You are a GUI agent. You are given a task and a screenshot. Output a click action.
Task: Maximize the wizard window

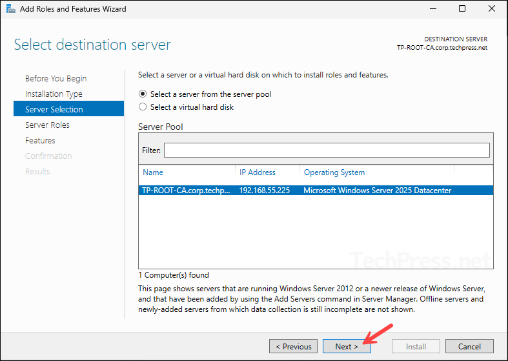click(462, 9)
